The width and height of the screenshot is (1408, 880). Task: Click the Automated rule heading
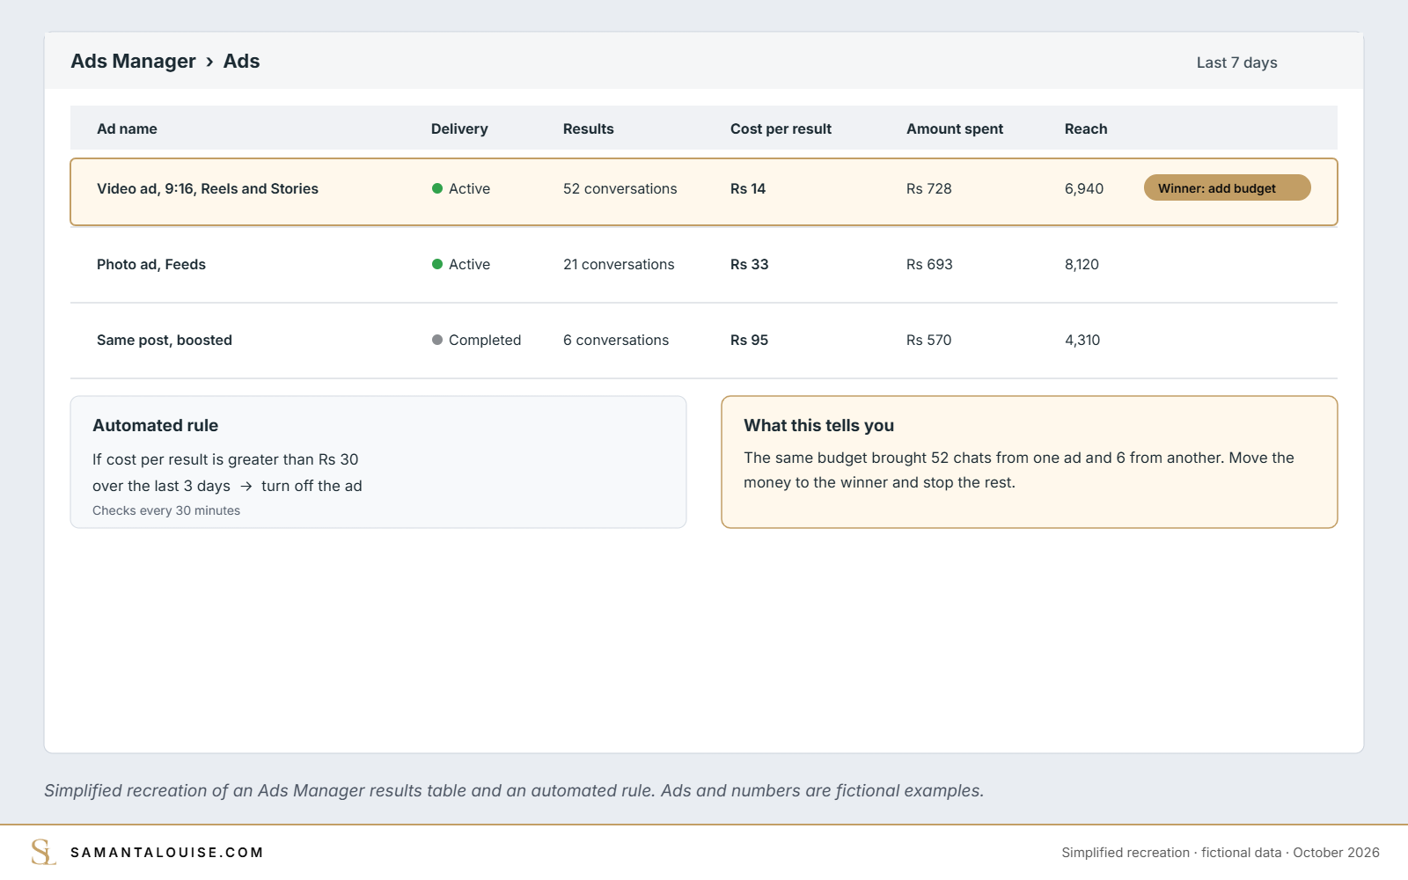[156, 426]
